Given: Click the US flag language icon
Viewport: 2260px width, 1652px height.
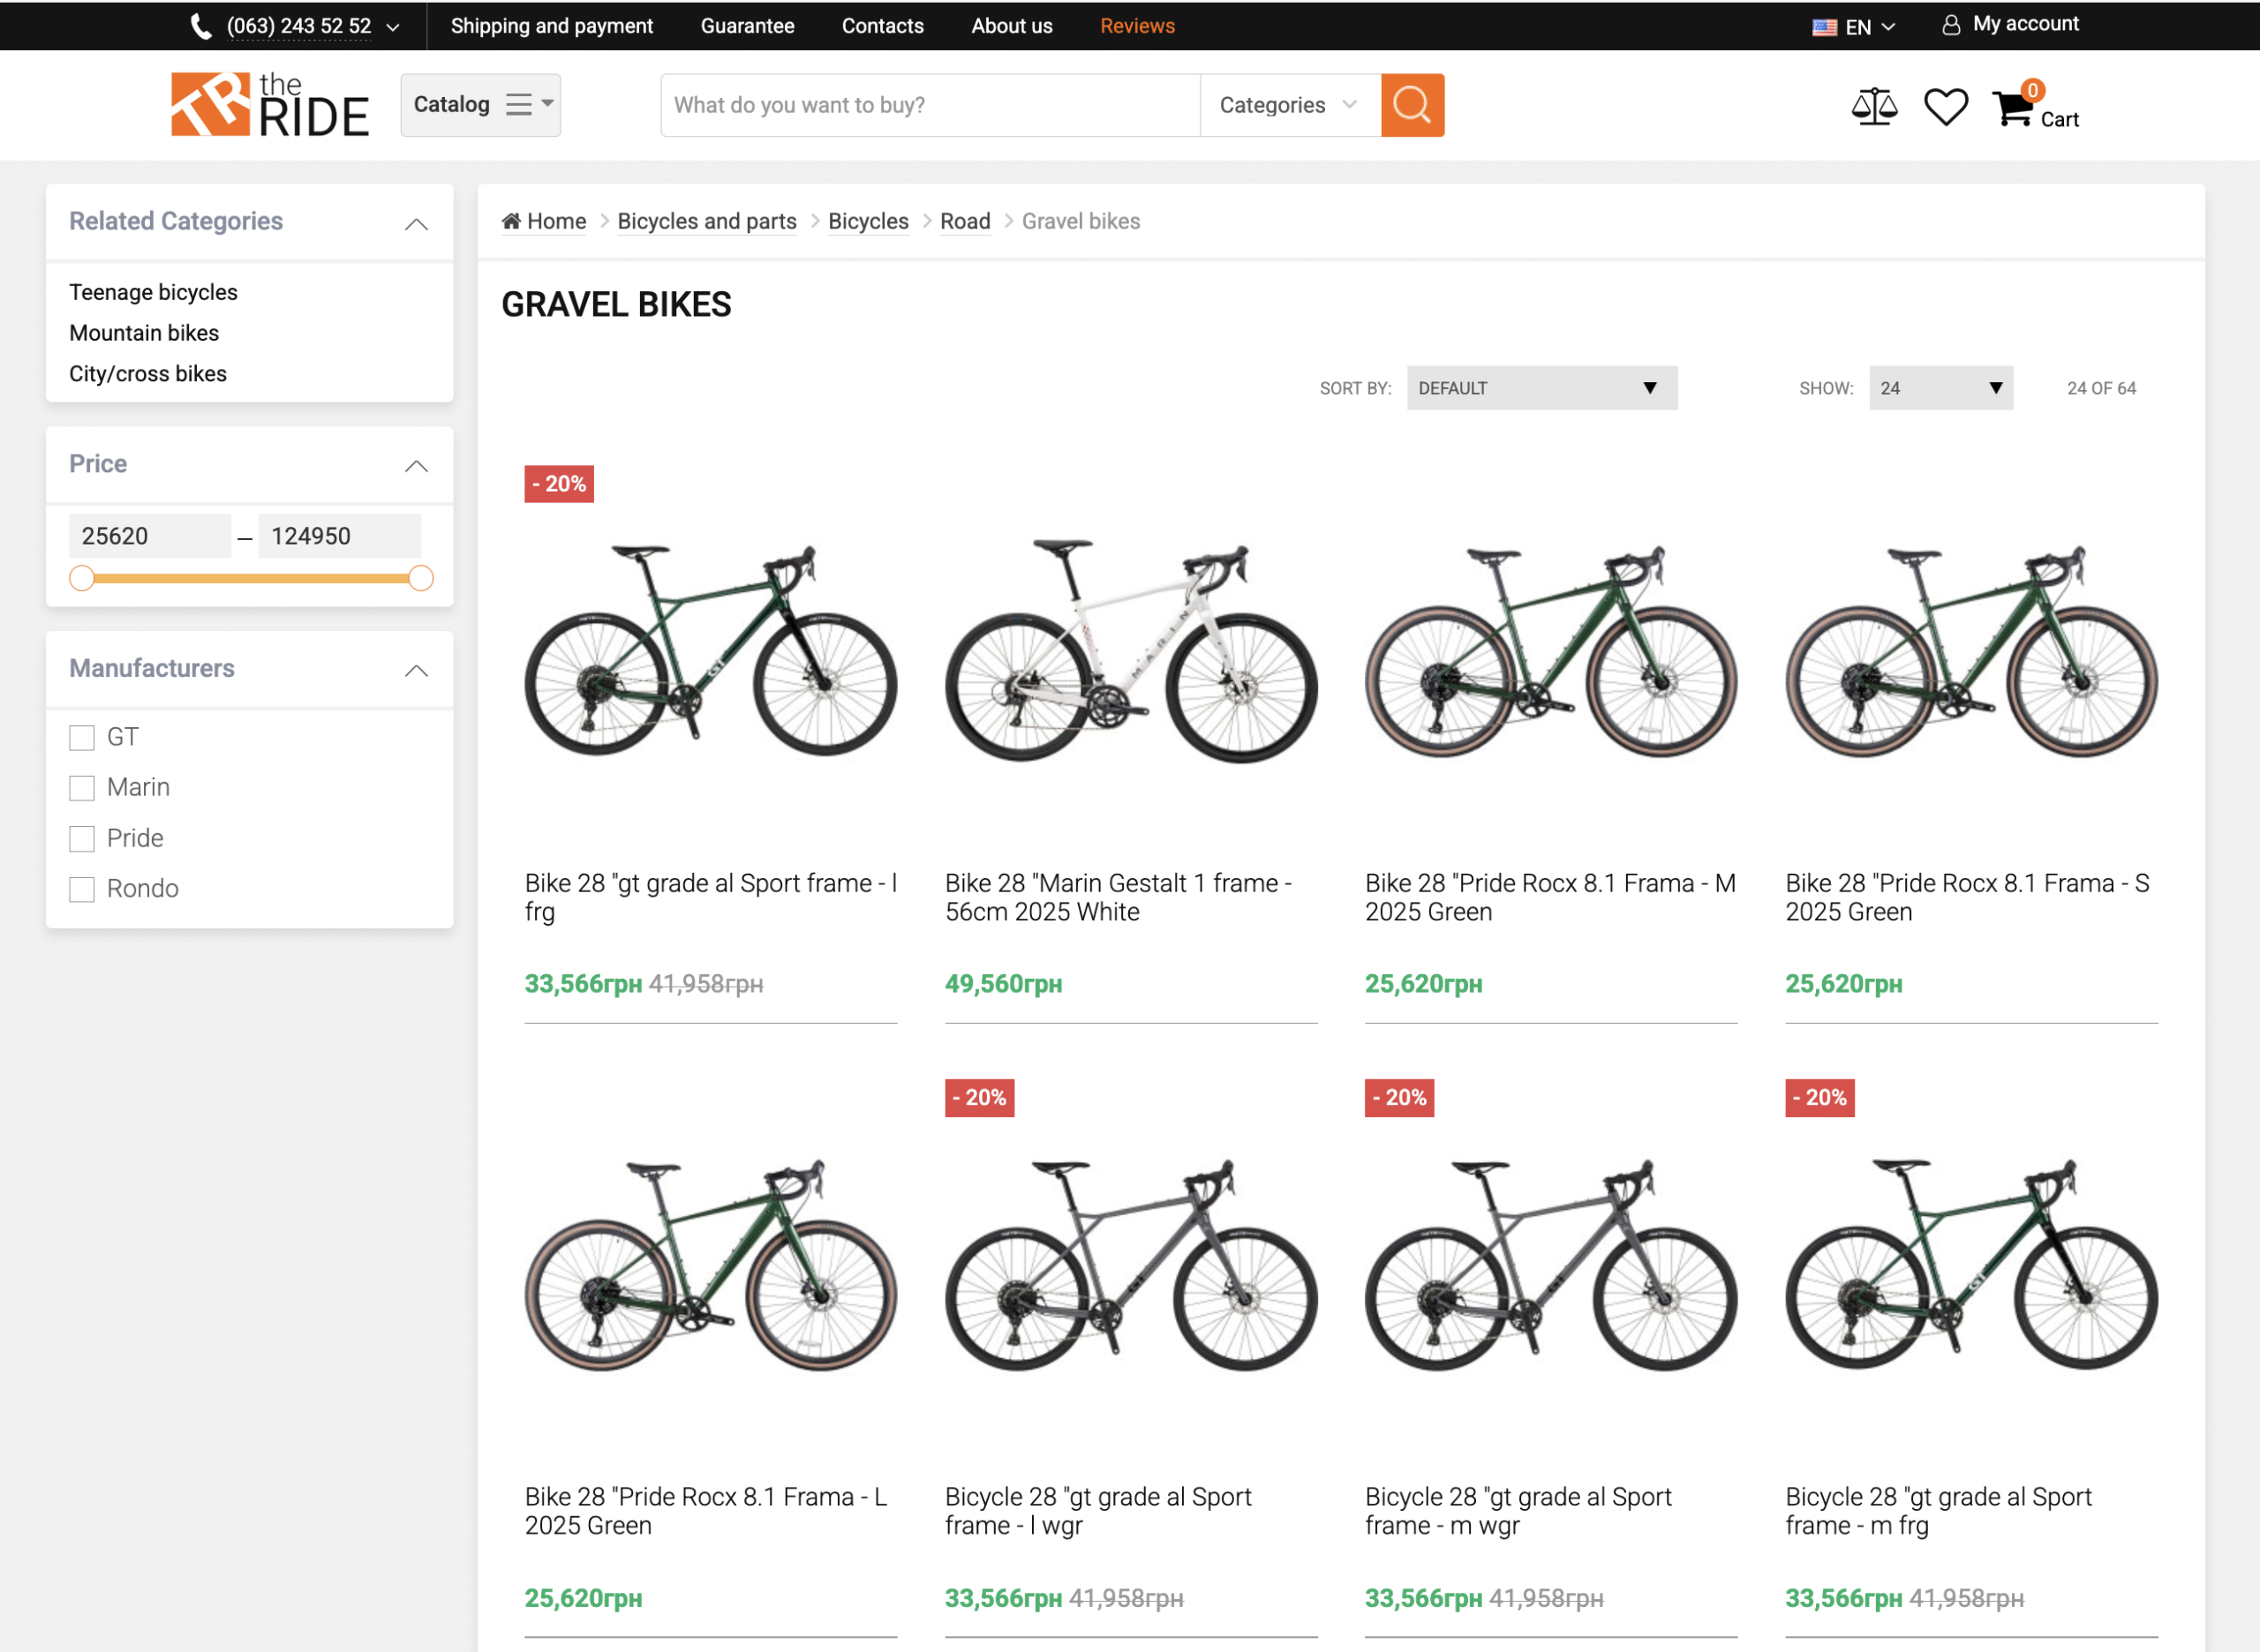Looking at the screenshot, I should (x=1824, y=27).
